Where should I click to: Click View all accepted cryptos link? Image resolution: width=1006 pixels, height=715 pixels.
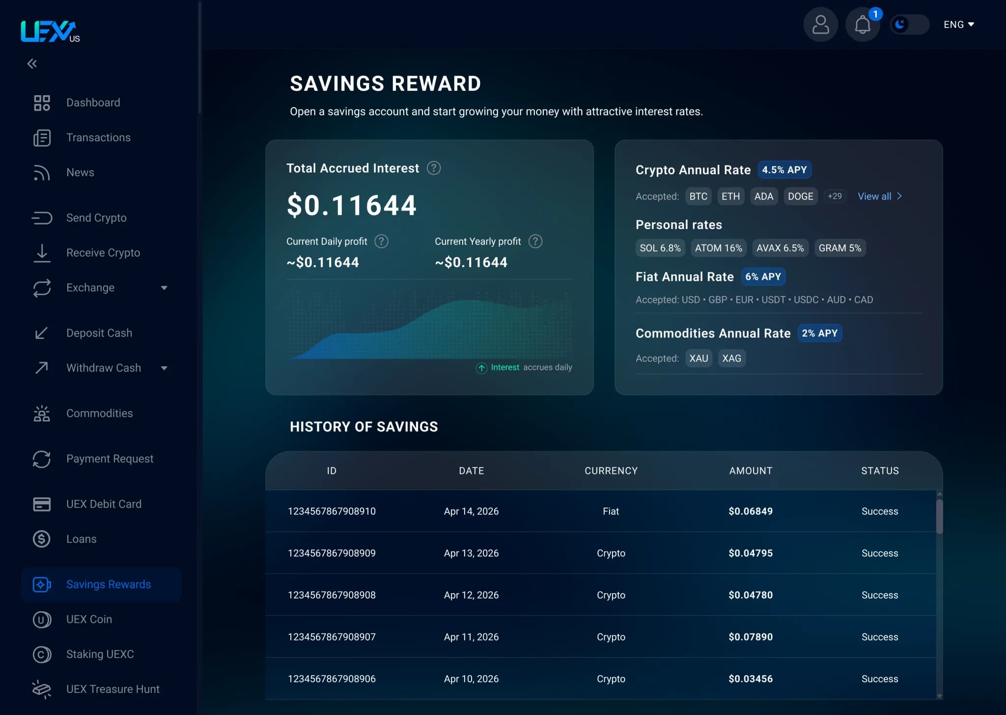(x=880, y=196)
